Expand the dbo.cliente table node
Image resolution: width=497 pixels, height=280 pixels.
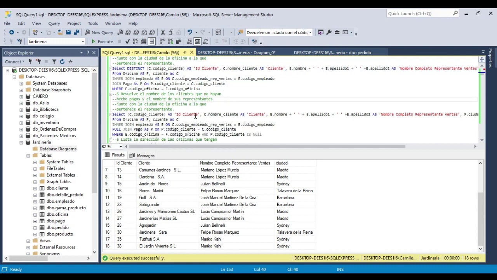[x=35, y=188]
